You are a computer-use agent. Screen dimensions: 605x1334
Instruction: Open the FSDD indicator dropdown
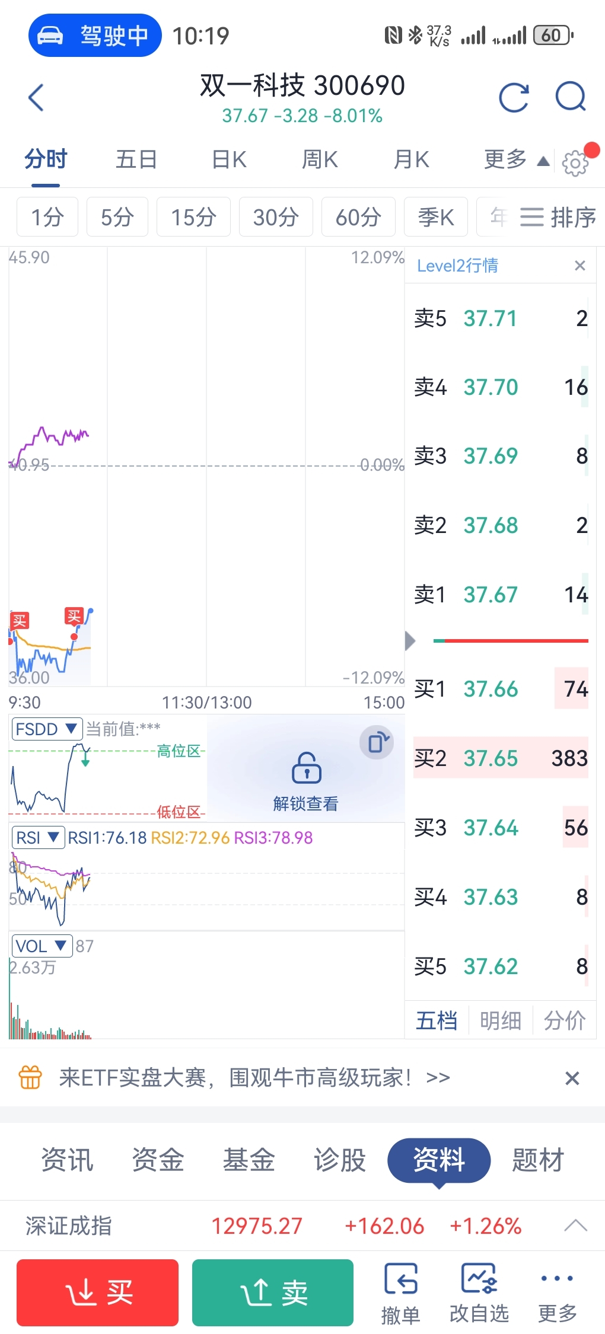[46, 729]
